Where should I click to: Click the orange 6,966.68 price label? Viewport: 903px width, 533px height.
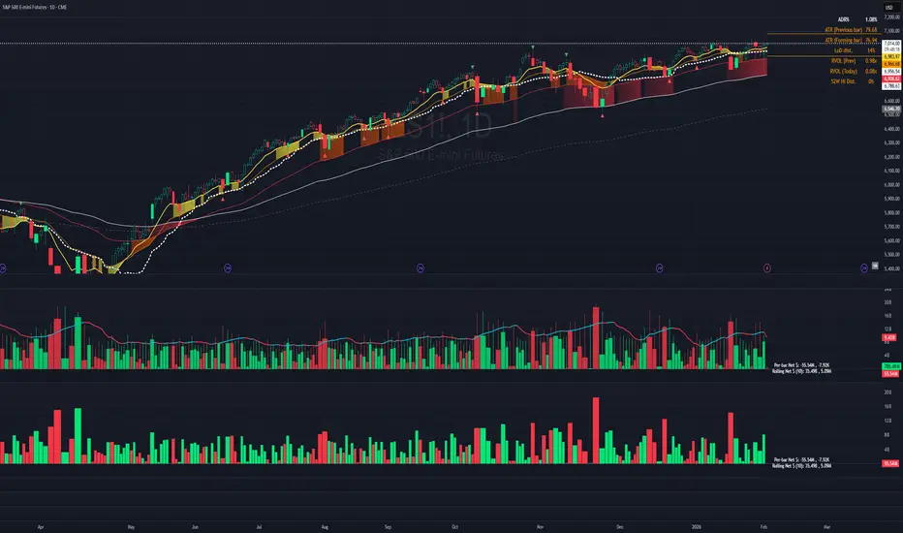[x=892, y=64]
